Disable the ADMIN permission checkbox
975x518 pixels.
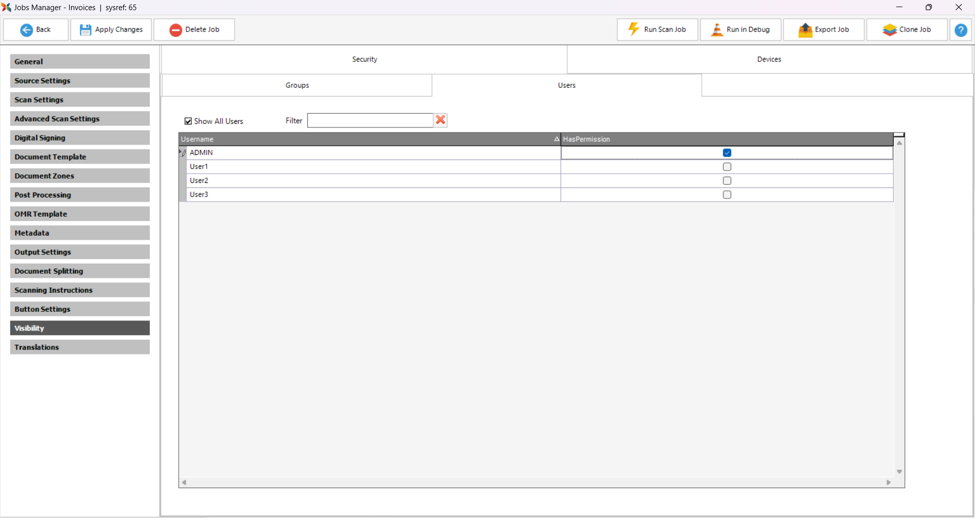tap(727, 153)
